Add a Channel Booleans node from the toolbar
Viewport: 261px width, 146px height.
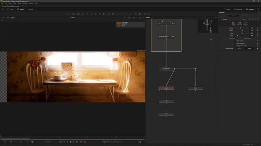point(113,14)
